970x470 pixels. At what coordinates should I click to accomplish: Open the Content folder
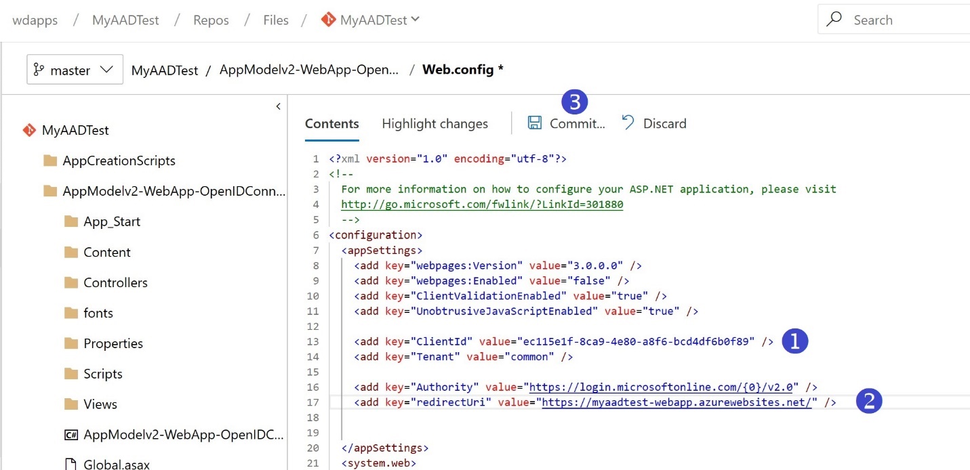pyautogui.click(x=107, y=252)
